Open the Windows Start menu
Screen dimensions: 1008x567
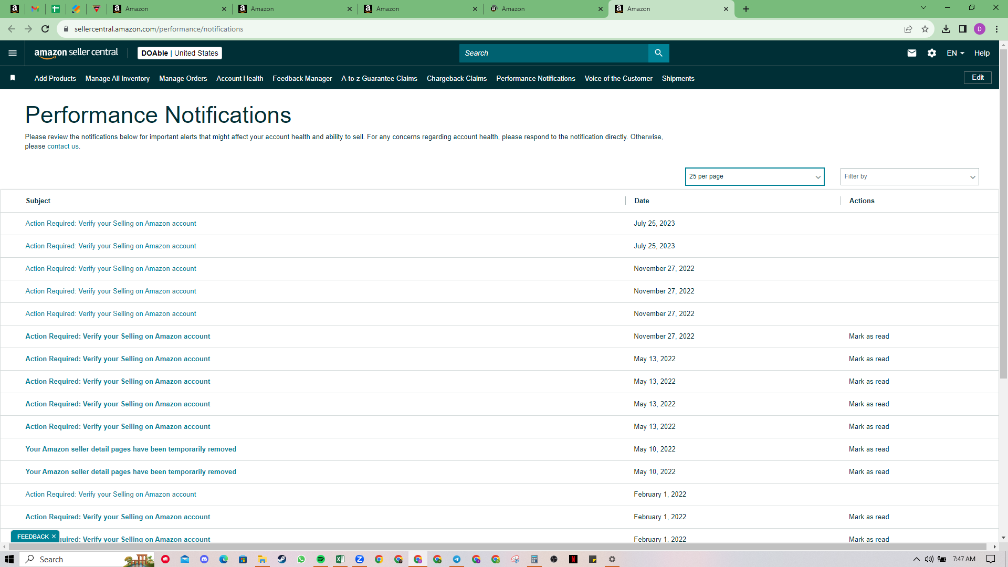pos(9,559)
